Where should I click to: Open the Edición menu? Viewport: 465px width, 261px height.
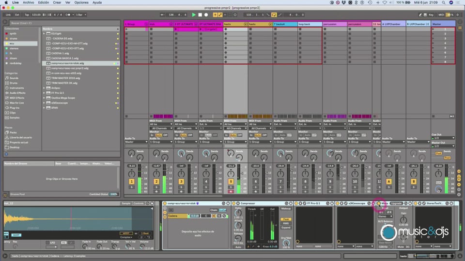click(x=43, y=2)
